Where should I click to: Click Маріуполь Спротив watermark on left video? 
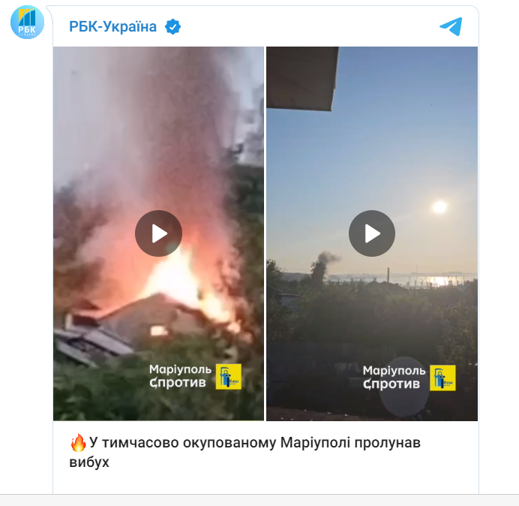pyautogui.click(x=180, y=376)
